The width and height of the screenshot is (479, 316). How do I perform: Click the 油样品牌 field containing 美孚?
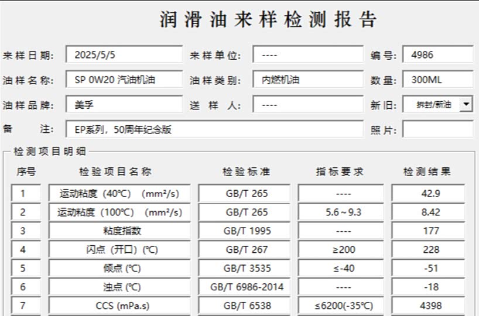click(x=124, y=105)
